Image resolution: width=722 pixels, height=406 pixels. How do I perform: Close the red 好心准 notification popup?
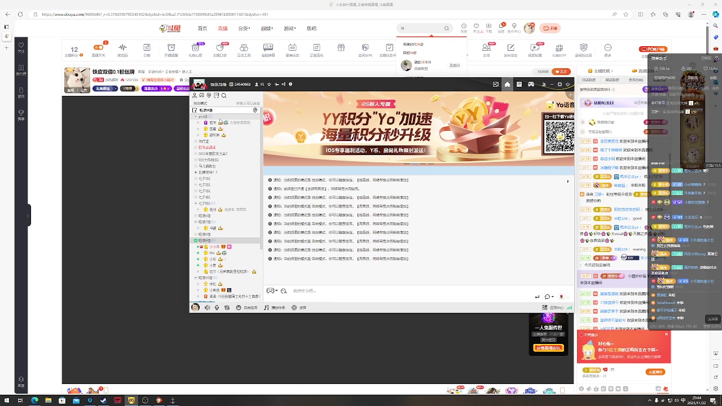click(x=666, y=334)
